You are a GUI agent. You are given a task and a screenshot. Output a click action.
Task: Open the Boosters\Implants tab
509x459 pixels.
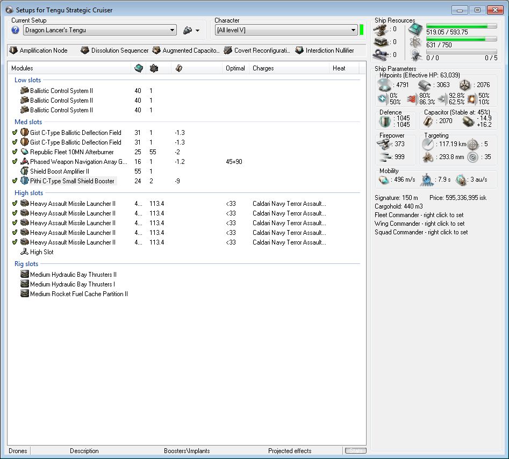tap(187, 450)
